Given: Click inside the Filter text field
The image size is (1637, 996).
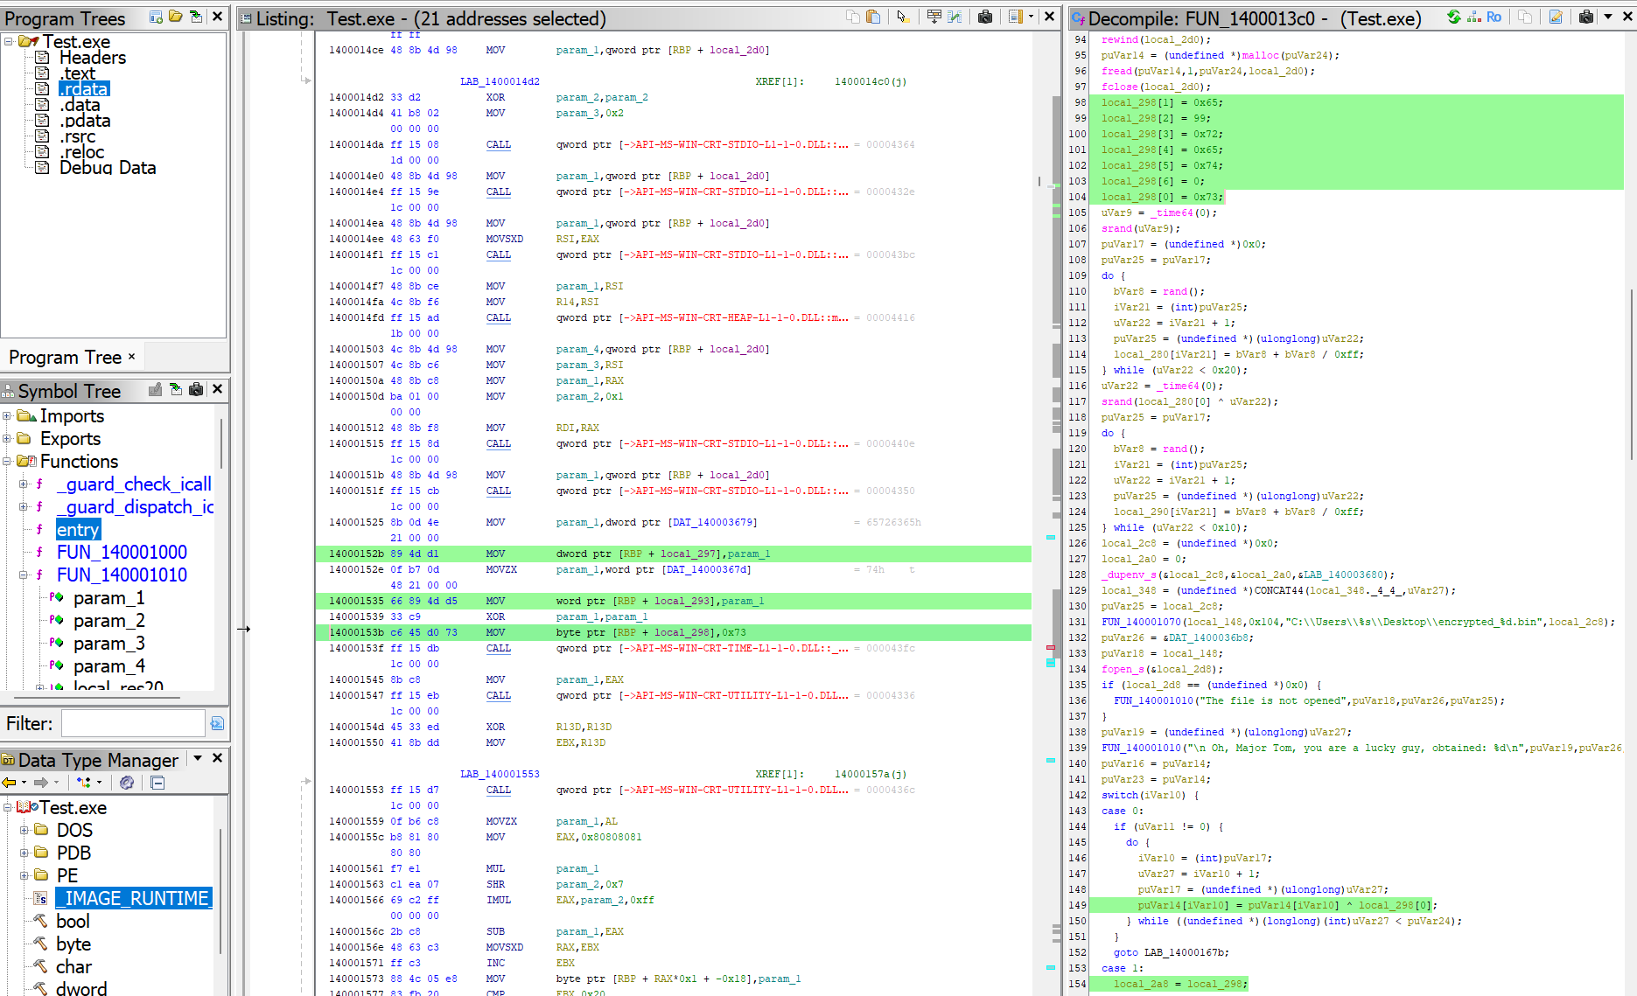Looking at the screenshot, I should [131, 723].
